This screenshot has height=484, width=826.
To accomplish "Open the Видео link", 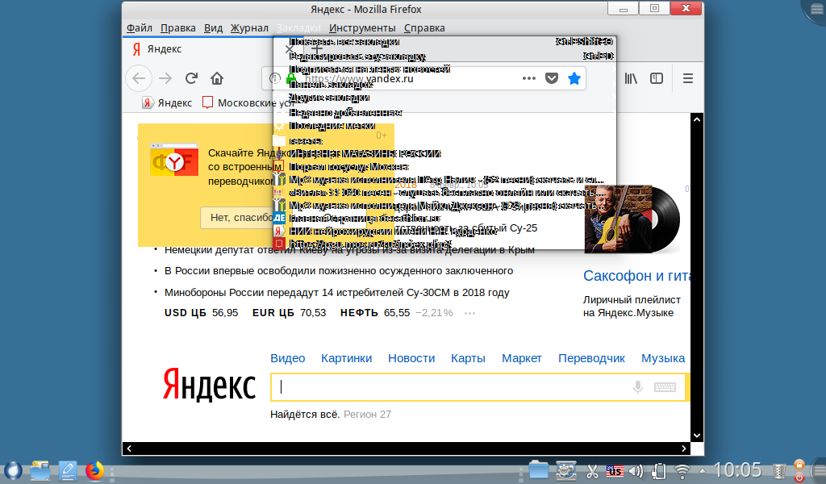I will coord(288,358).
